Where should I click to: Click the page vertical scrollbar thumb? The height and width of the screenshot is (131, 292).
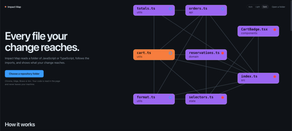tap(291, 15)
